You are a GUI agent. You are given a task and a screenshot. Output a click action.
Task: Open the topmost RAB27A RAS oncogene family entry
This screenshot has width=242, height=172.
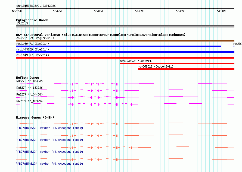click(x=49, y=128)
